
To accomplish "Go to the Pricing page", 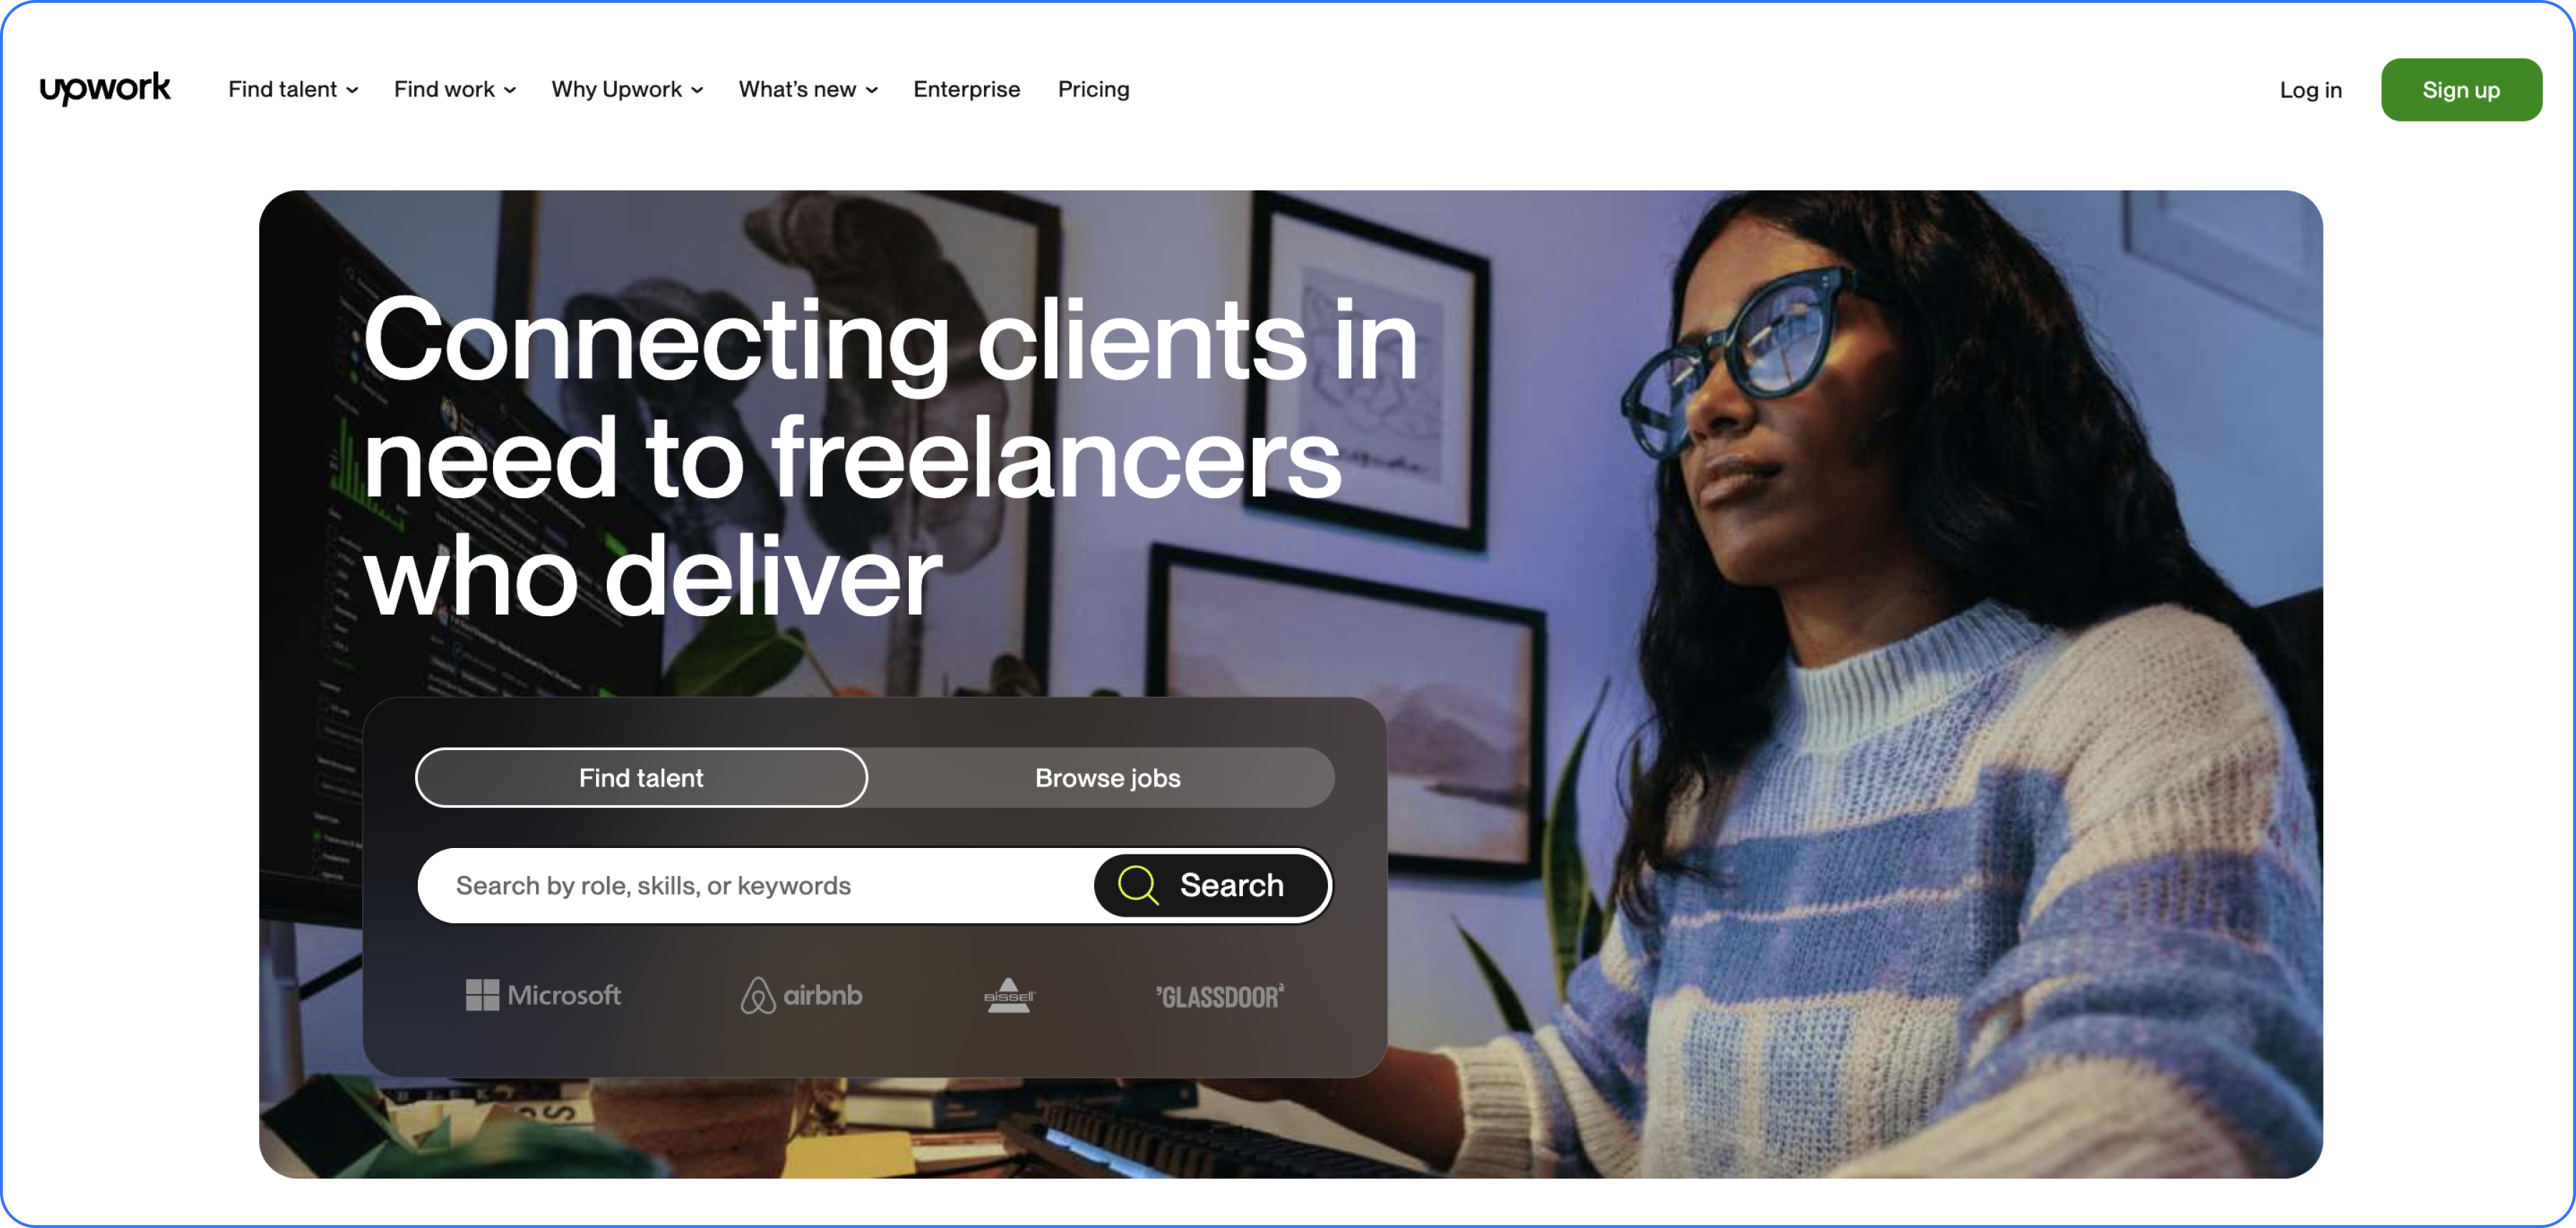I will tap(1093, 89).
